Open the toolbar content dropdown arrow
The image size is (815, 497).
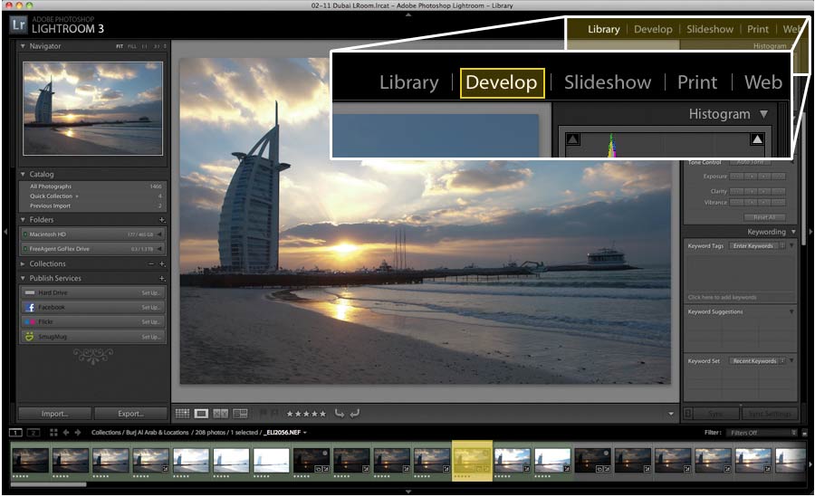point(671,414)
